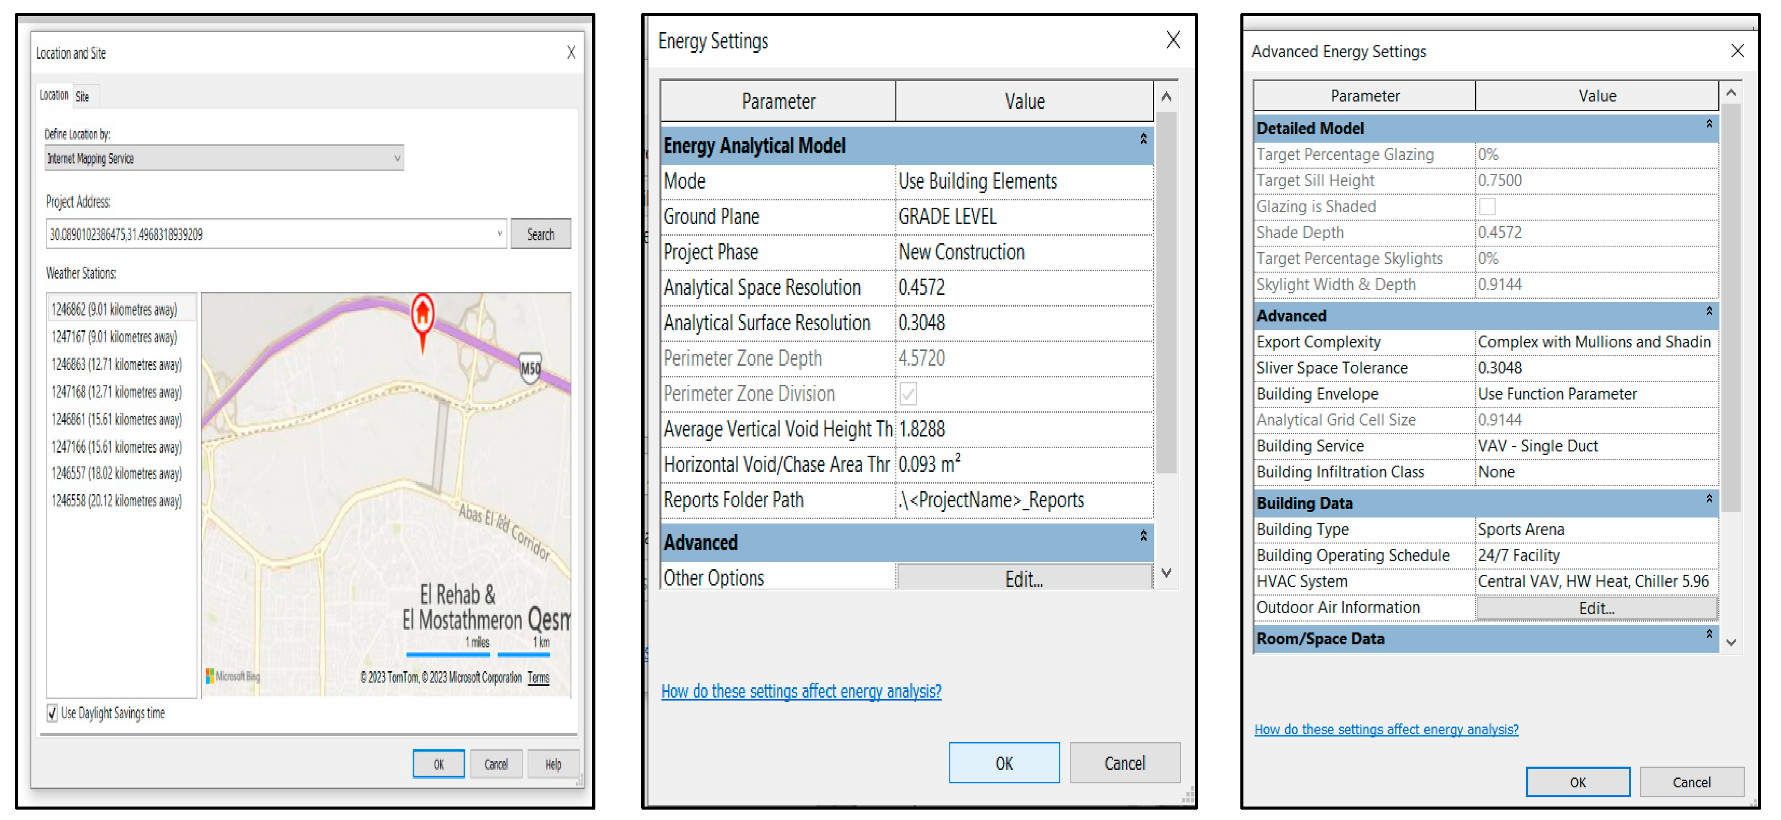Collapse the Energy Analytical Model section
The image size is (1781, 820).
[x=1143, y=140]
